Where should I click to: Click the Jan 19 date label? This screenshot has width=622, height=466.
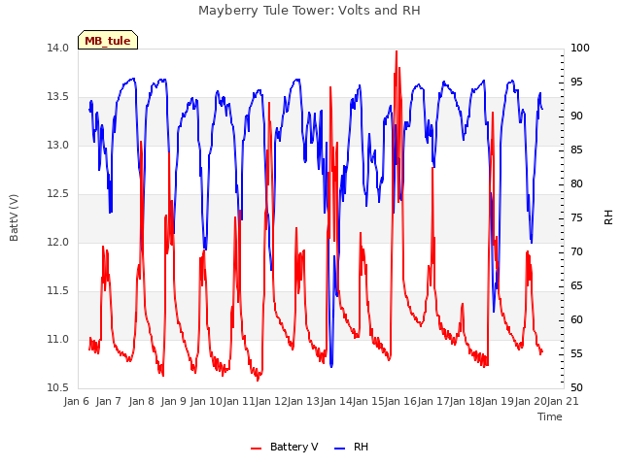(x=499, y=401)
